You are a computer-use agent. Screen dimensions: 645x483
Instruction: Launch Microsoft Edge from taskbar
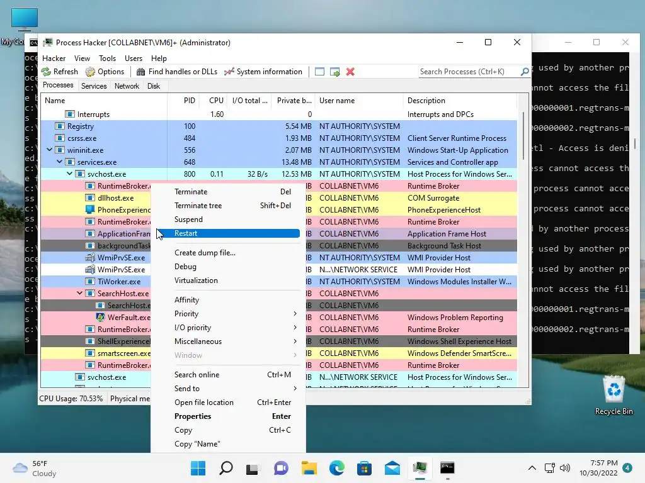pos(336,468)
